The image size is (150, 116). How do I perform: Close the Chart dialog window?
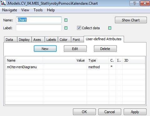[x=145, y=3]
